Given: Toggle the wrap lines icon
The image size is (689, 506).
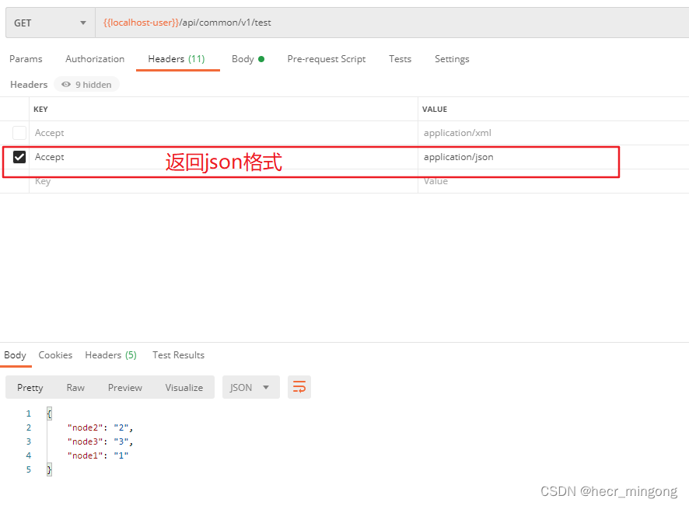Looking at the screenshot, I should (x=299, y=387).
